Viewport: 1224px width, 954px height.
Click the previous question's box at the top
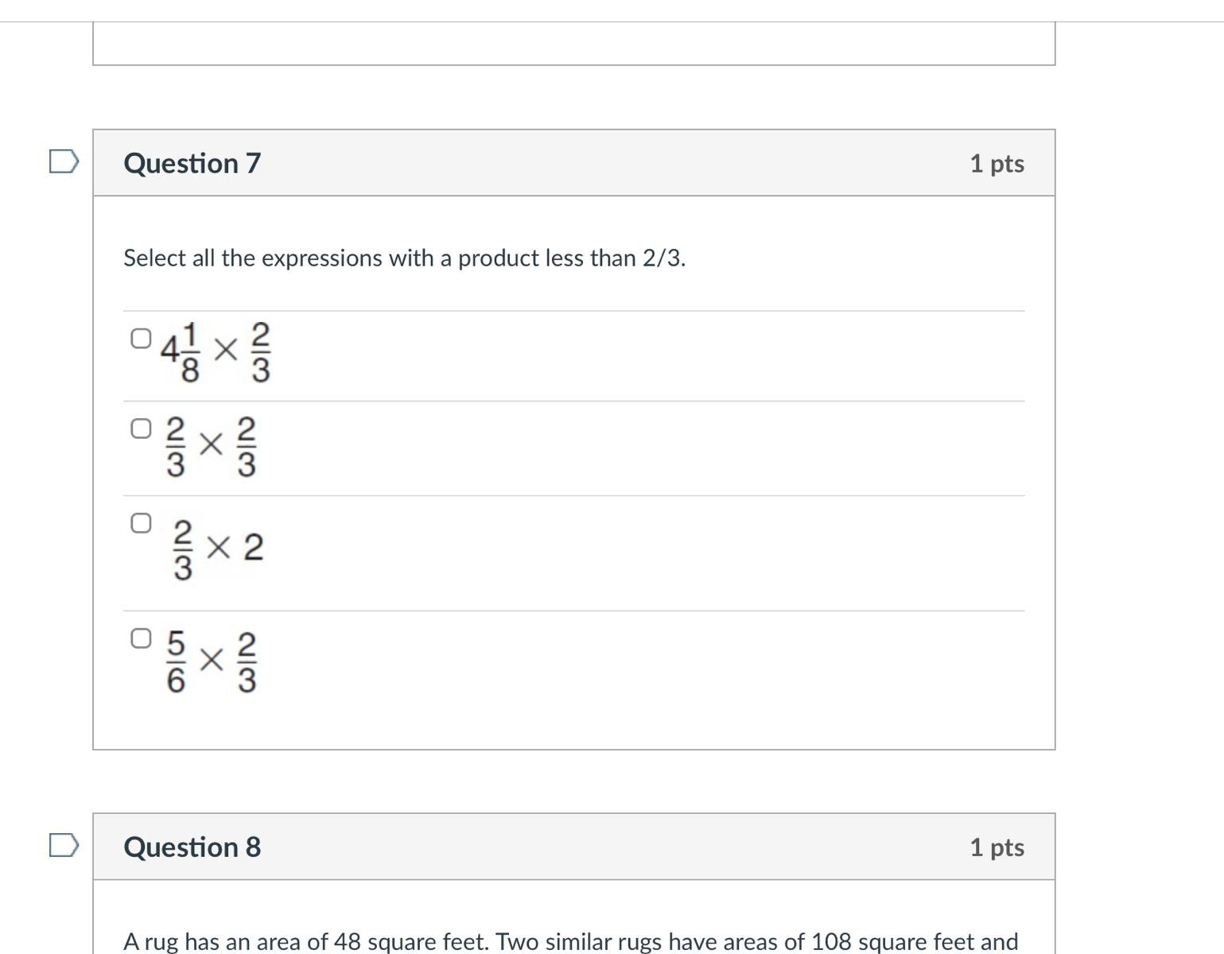573,43
